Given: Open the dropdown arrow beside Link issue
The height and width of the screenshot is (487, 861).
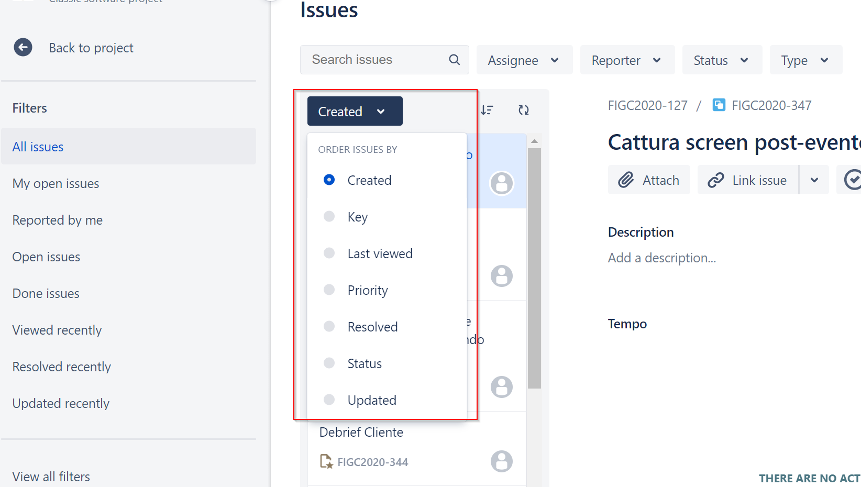Looking at the screenshot, I should (814, 180).
